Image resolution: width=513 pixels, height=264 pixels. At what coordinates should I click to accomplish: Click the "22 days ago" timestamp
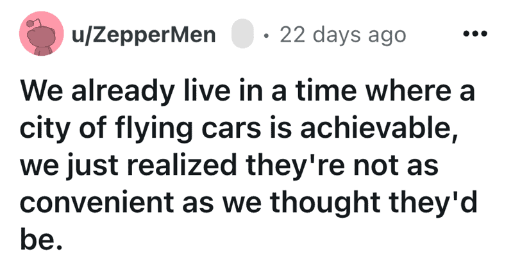pyautogui.click(x=343, y=34)
